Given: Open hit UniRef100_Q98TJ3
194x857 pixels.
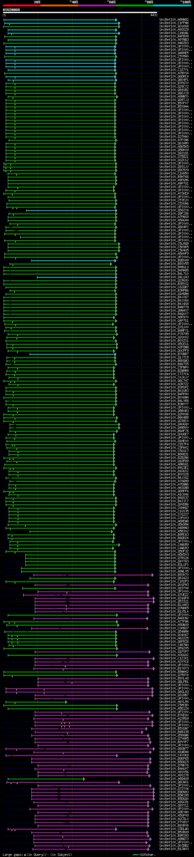Looking at the screenshot, I should (174, 100).
